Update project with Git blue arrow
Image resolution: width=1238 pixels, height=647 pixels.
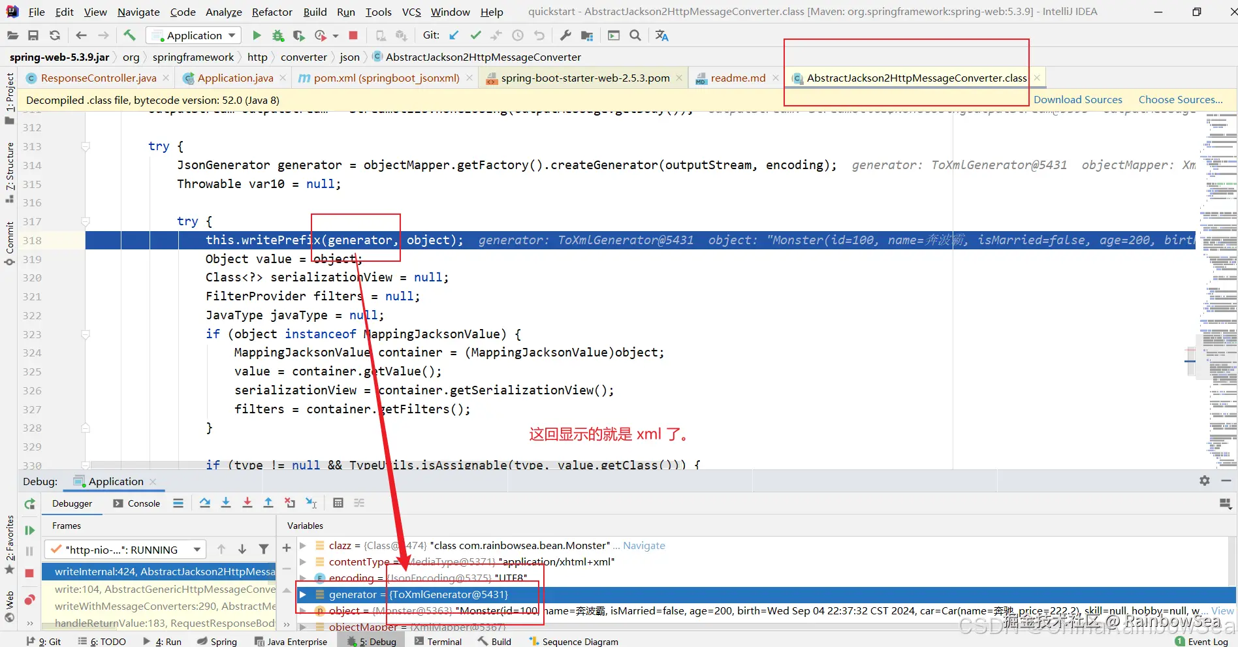click(454, 35)
